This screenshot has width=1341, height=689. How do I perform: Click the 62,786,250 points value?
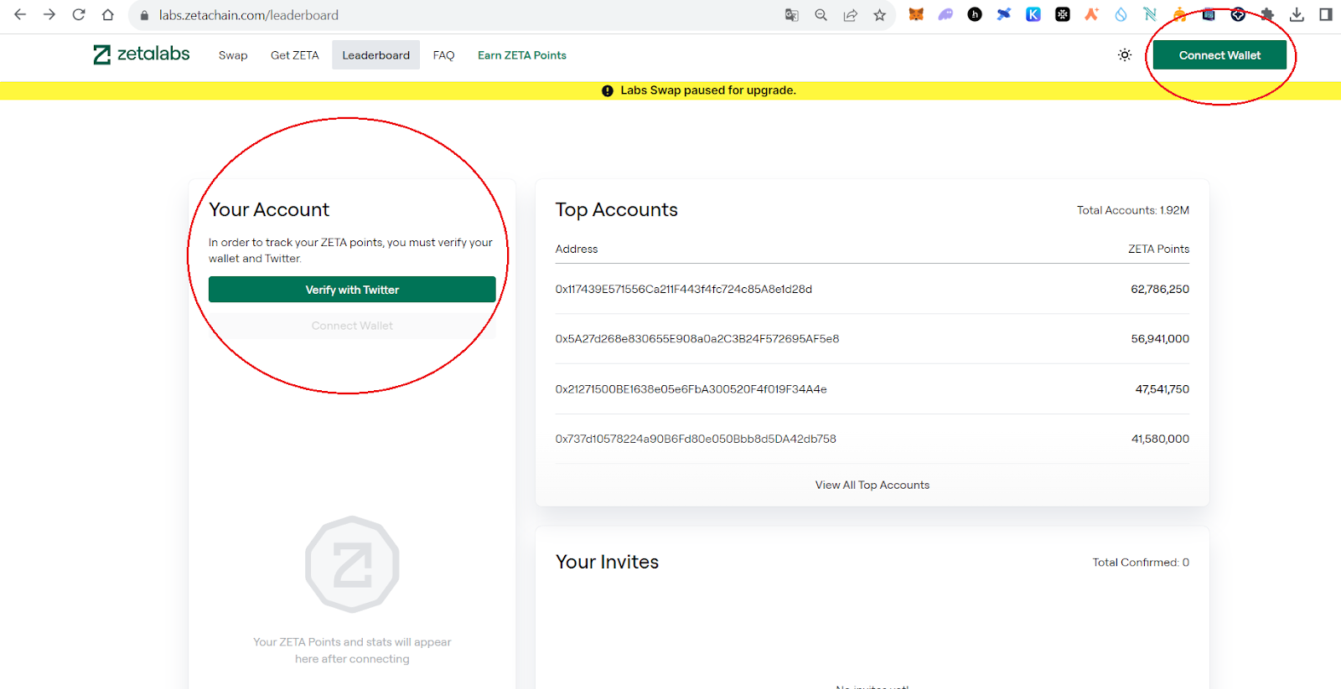click(x=1160, y=289)
